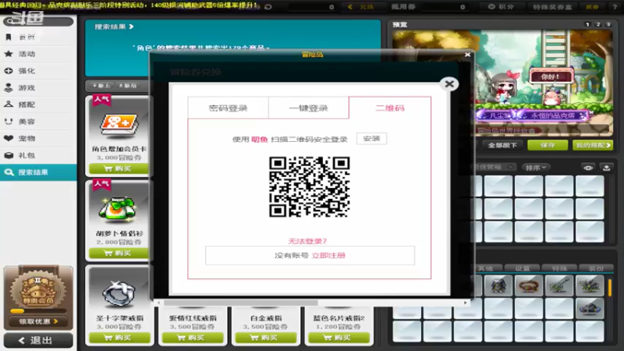Select the 二维码 QR code tab
The image size is (624, 351).
(x=390, y=108)
